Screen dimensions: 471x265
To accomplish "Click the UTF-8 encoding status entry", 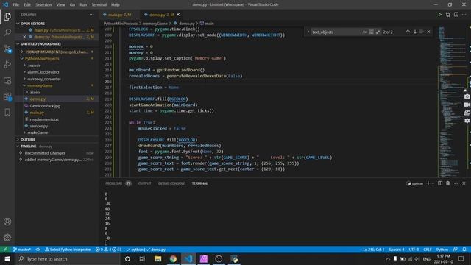I will (414, 250).
